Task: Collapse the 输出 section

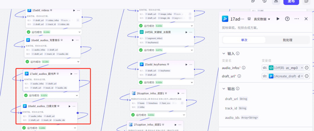Action: coord(224,89)
